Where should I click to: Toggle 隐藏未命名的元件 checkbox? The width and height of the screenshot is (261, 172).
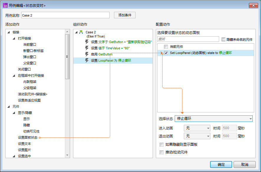coord(223,39)
